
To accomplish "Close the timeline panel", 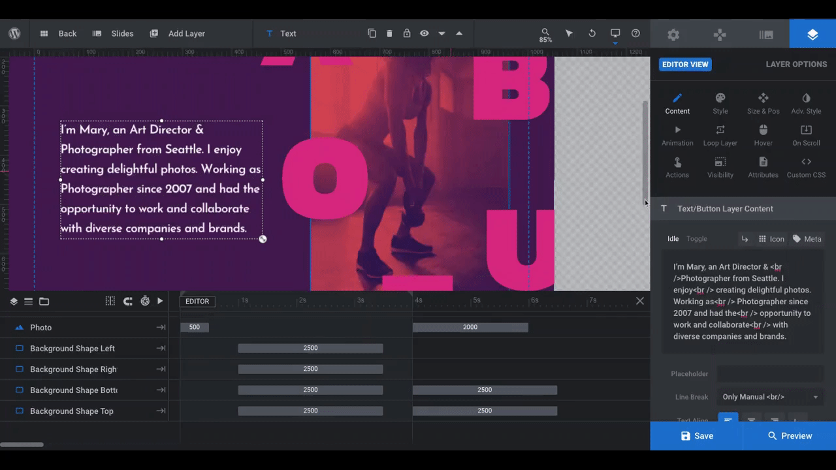I will point(640,301).
